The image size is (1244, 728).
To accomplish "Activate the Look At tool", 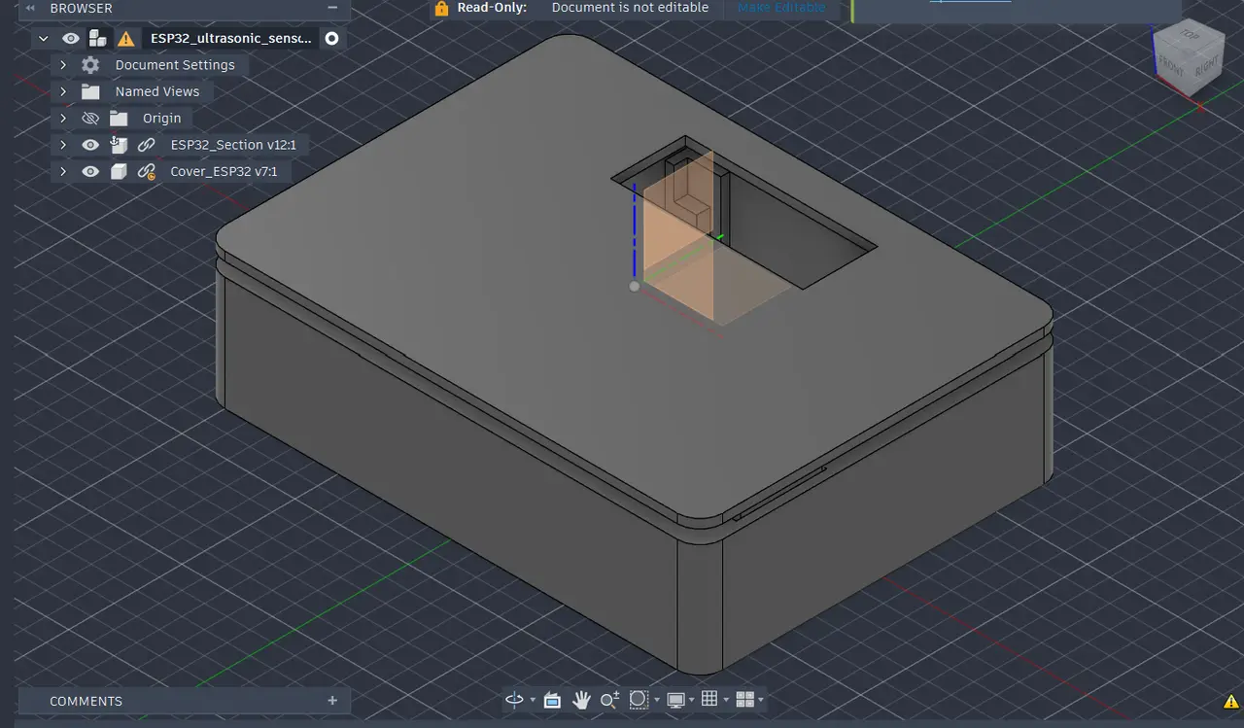I will point(552,700).
